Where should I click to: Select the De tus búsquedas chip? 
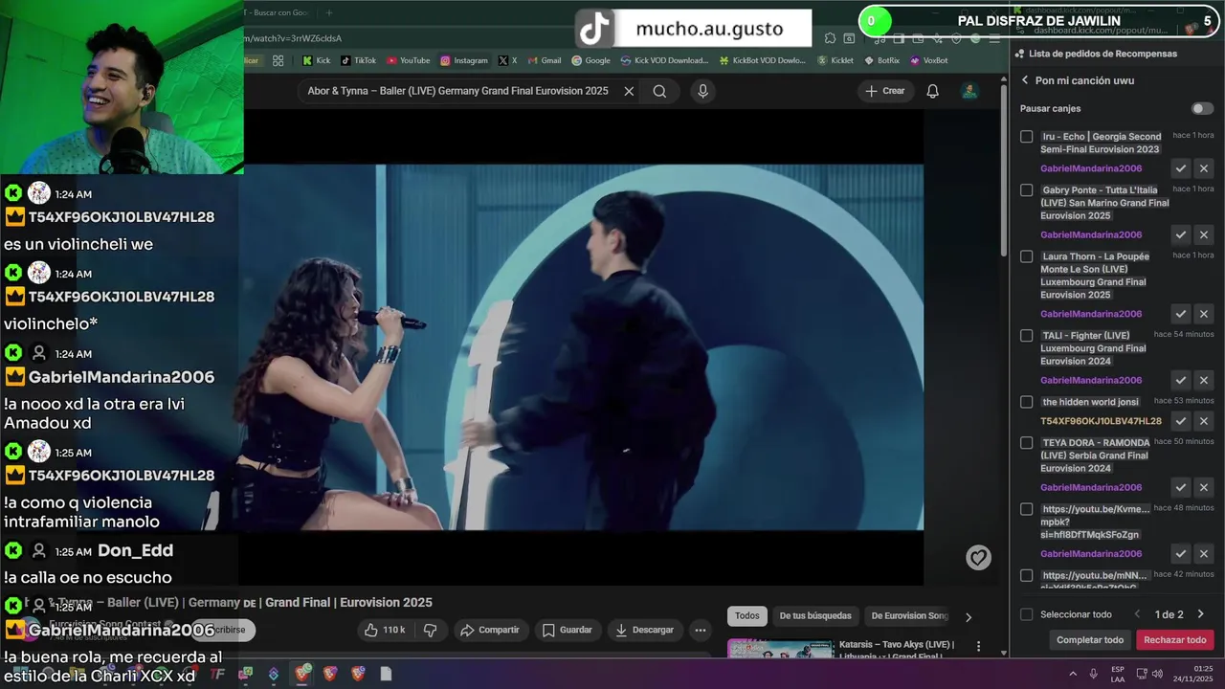[814, 616]
